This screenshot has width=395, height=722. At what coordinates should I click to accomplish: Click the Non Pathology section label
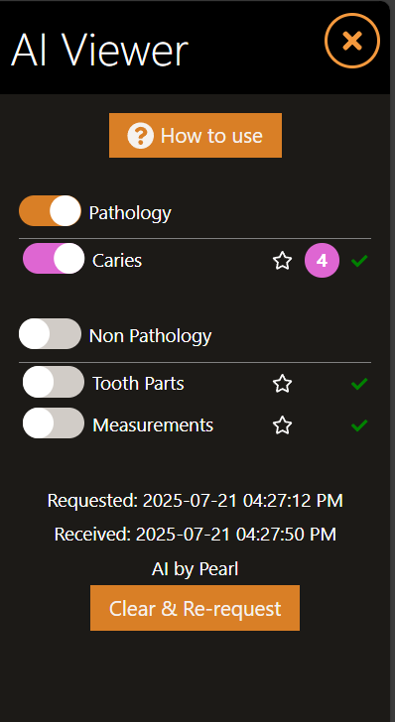150,335
